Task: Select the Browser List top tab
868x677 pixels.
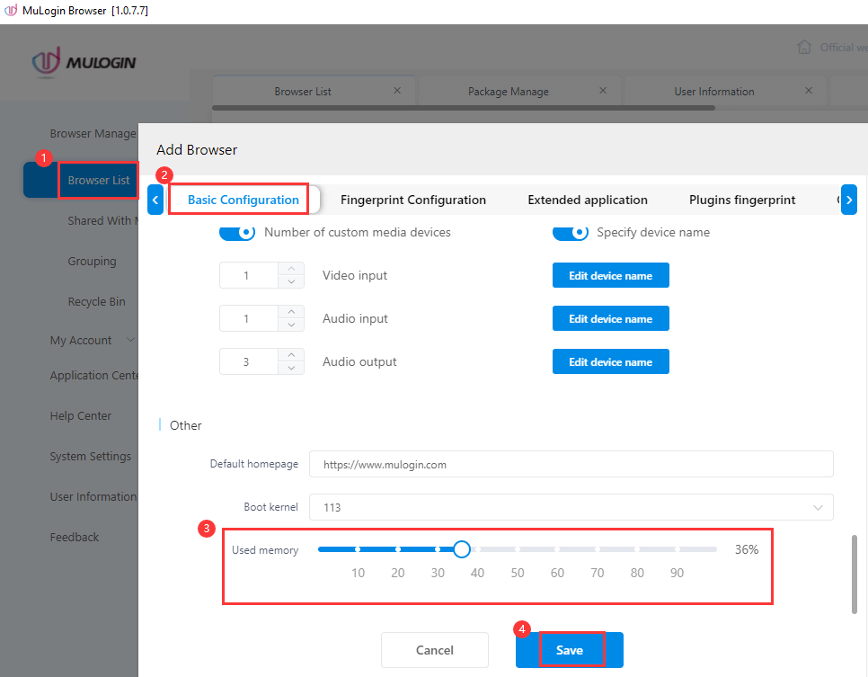Action: (303, 92)
